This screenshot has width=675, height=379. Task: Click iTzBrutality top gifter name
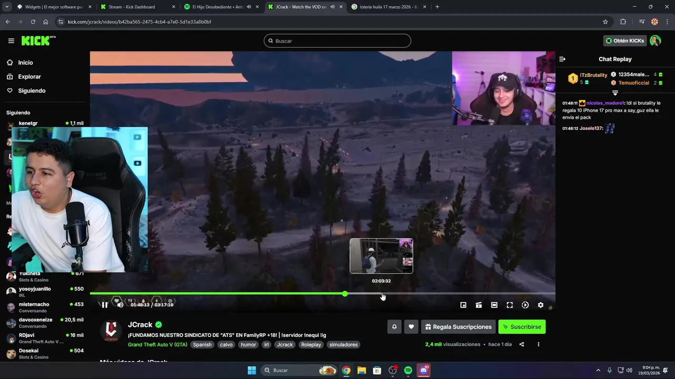(x=594, y=75)
